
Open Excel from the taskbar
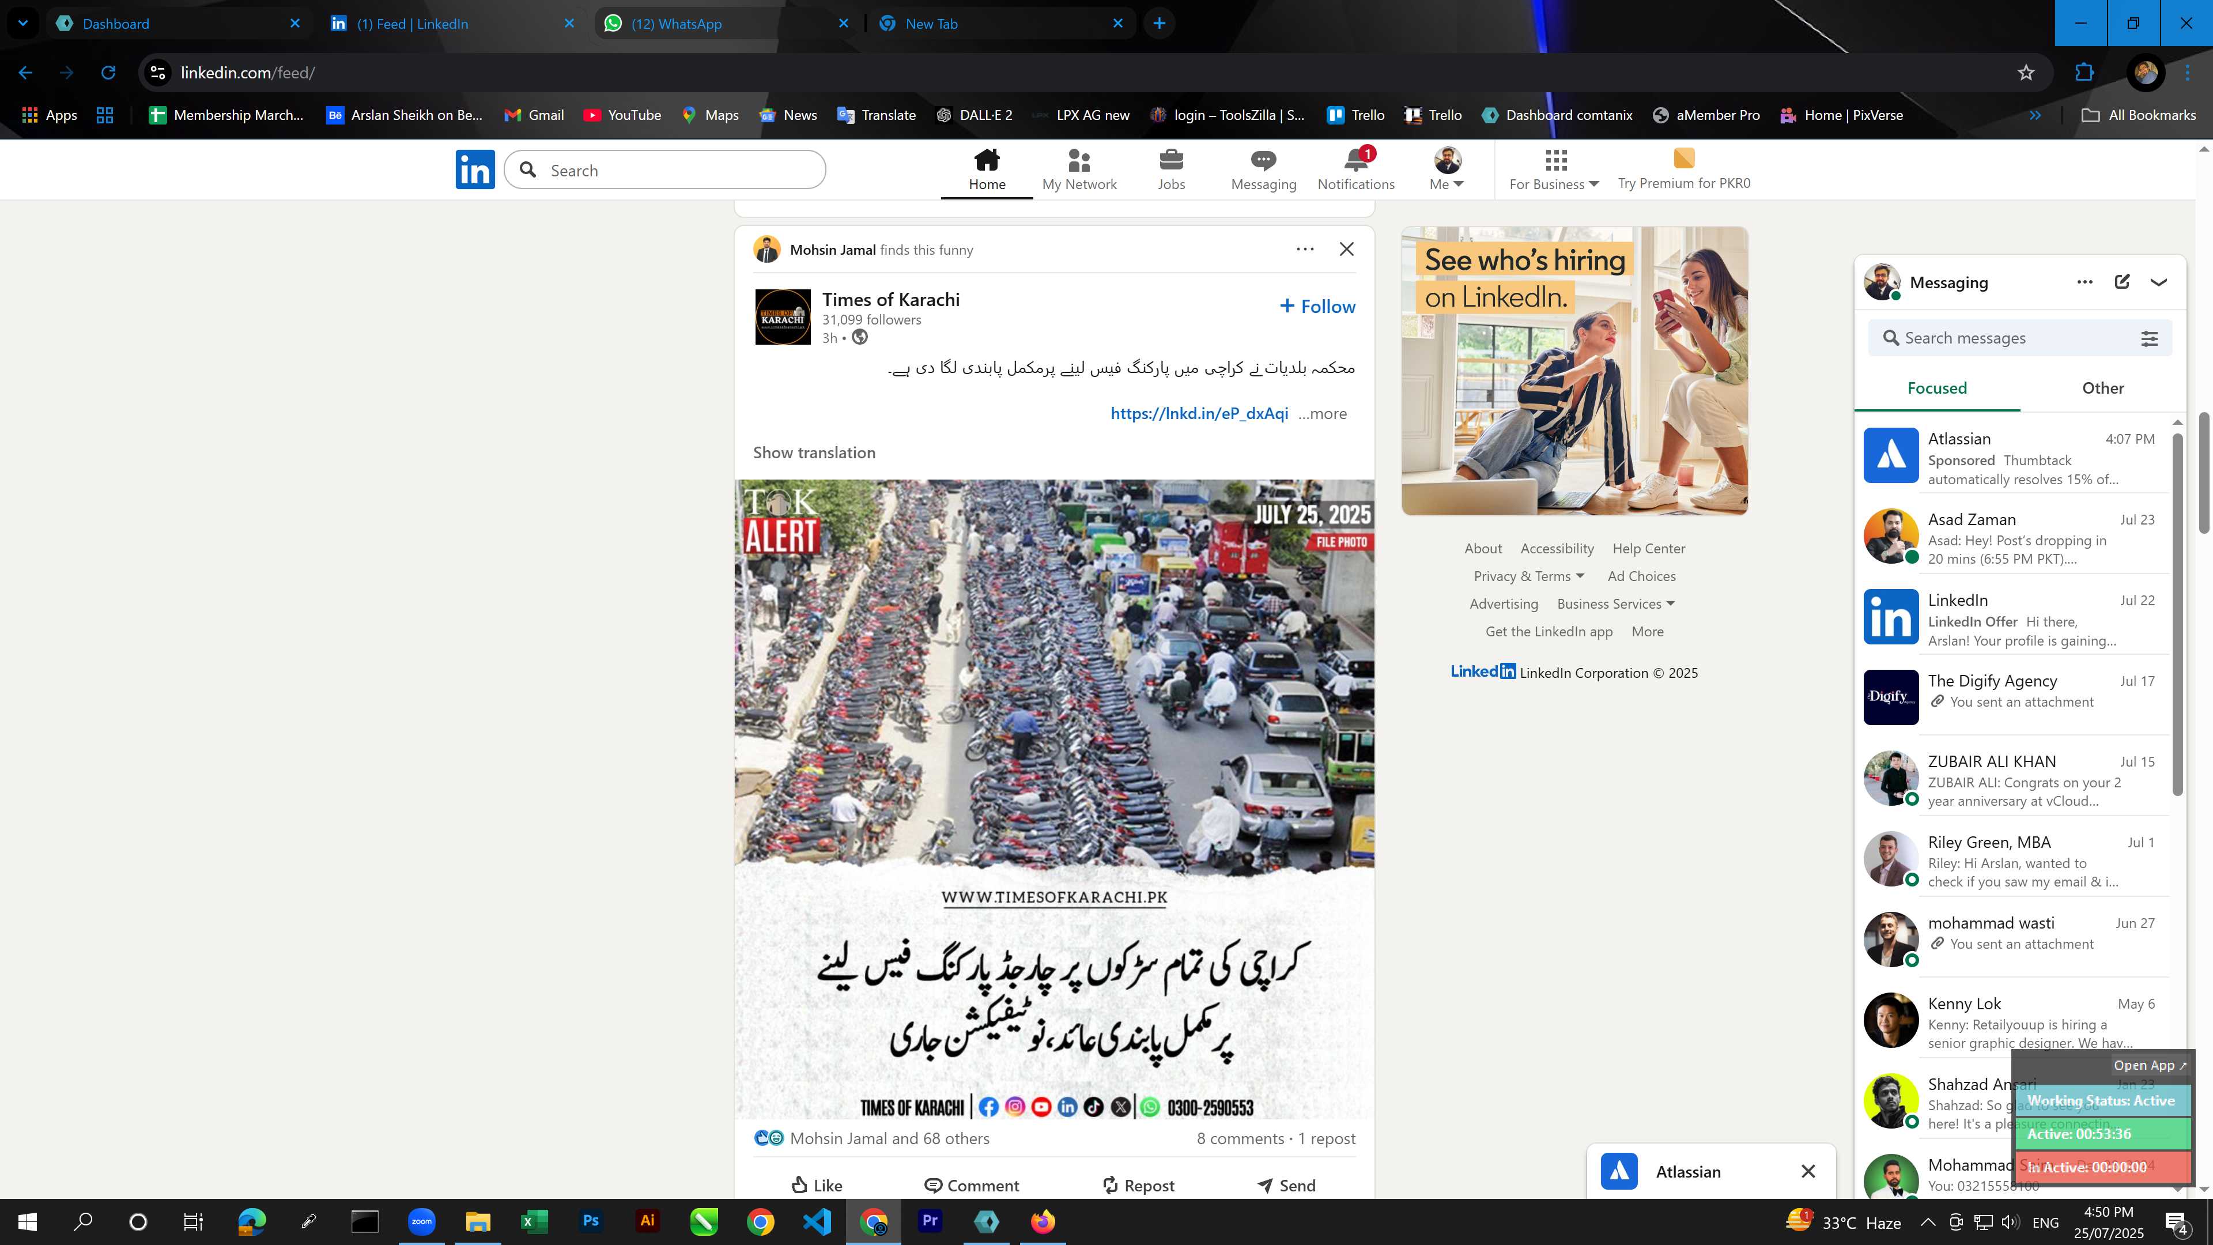coord(534,1221)
